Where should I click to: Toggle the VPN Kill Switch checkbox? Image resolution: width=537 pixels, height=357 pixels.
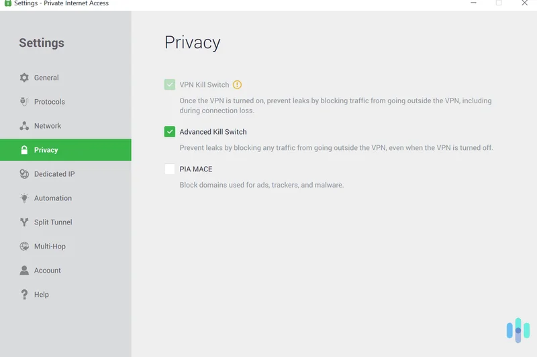pos(170,84)
